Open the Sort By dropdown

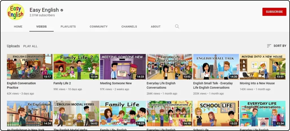click(x=277, y=46)
